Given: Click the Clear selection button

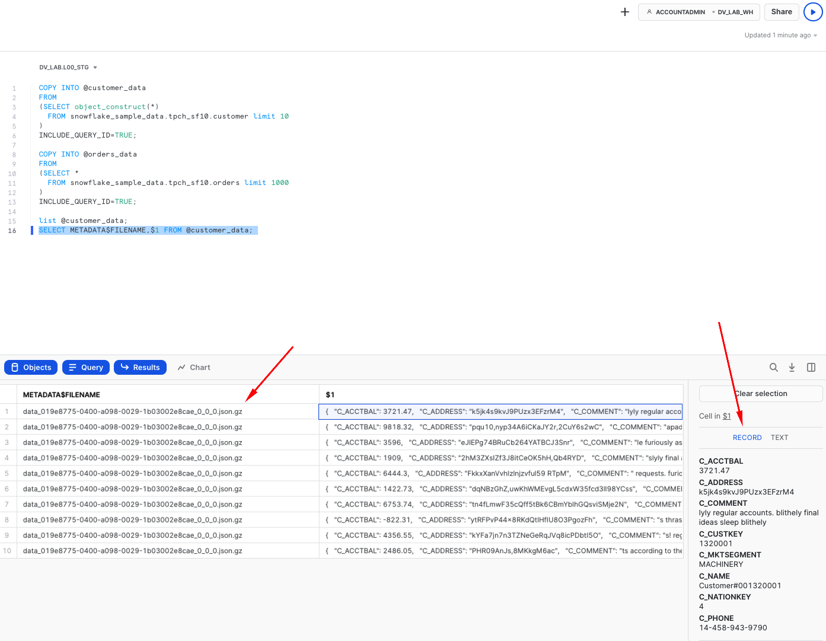Looking at the screenshot, I should (761, 394).
